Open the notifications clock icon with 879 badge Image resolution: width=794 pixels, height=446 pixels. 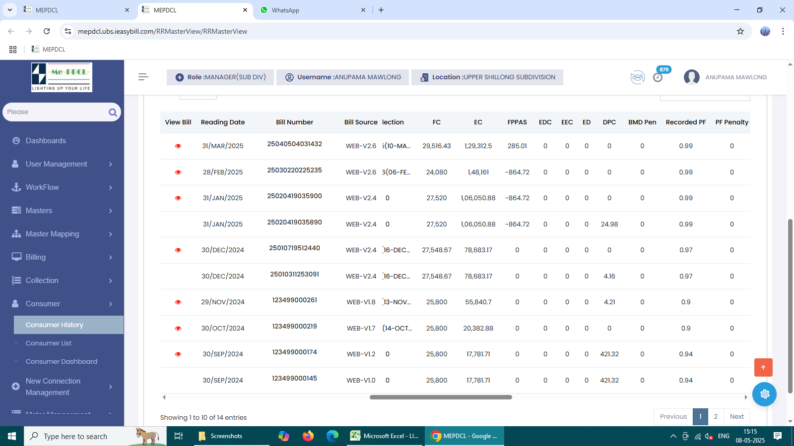[x=658, y=77]
